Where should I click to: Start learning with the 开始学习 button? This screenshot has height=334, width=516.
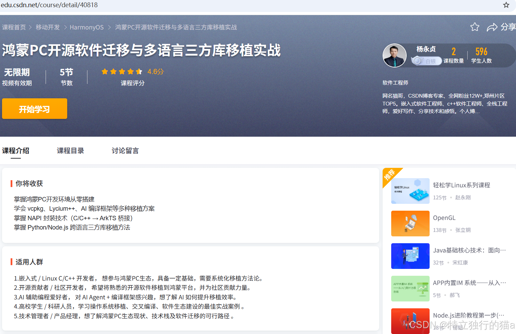click(35, 109)
